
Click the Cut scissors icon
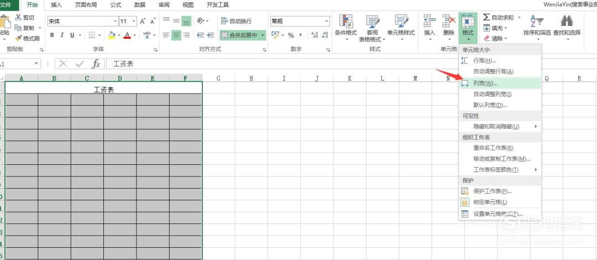click(x=18, y=18)
